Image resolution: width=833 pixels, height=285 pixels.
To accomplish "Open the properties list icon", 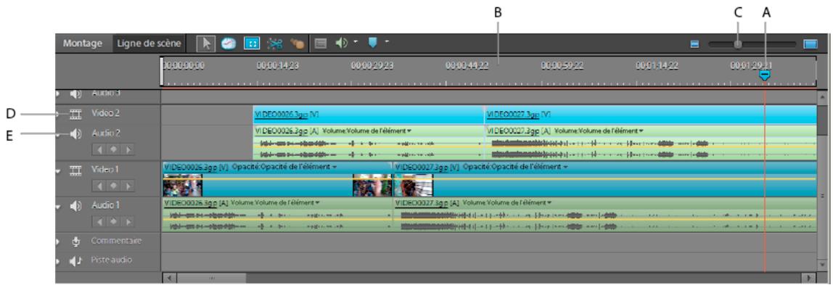I will click(319, 44).
